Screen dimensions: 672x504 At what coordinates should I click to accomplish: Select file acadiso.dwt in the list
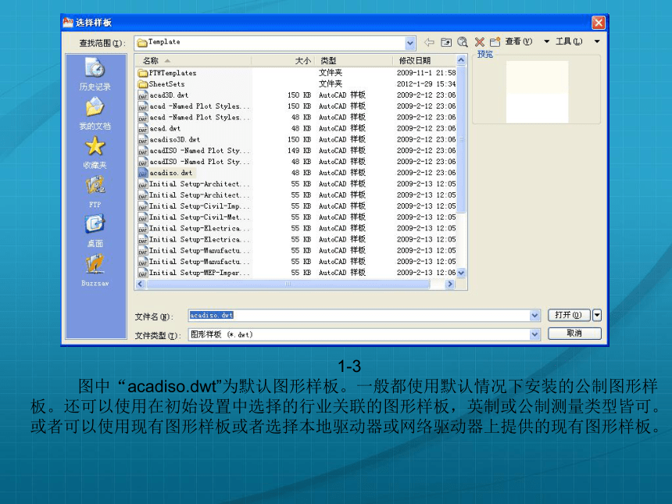pyautogui.click(x=170, y=173)
